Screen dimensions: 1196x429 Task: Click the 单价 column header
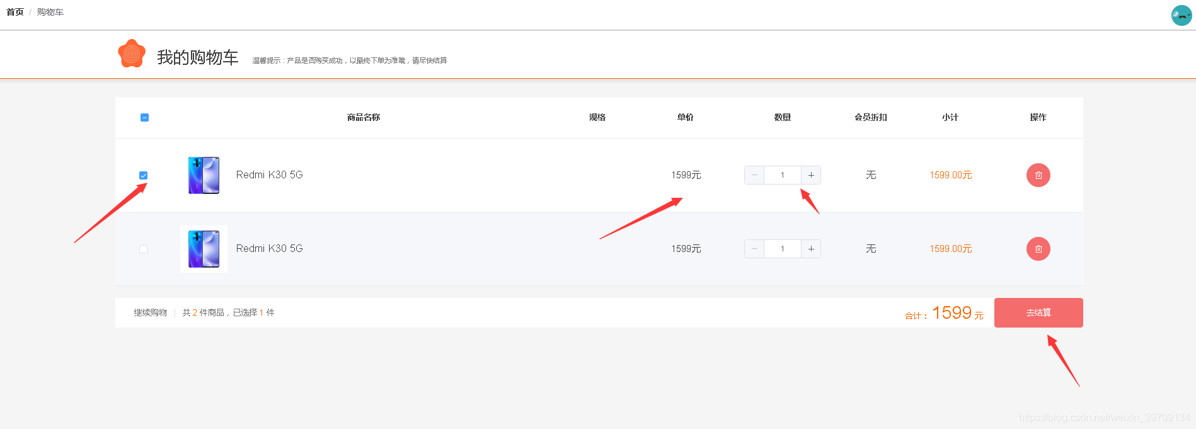coord(686,117)
